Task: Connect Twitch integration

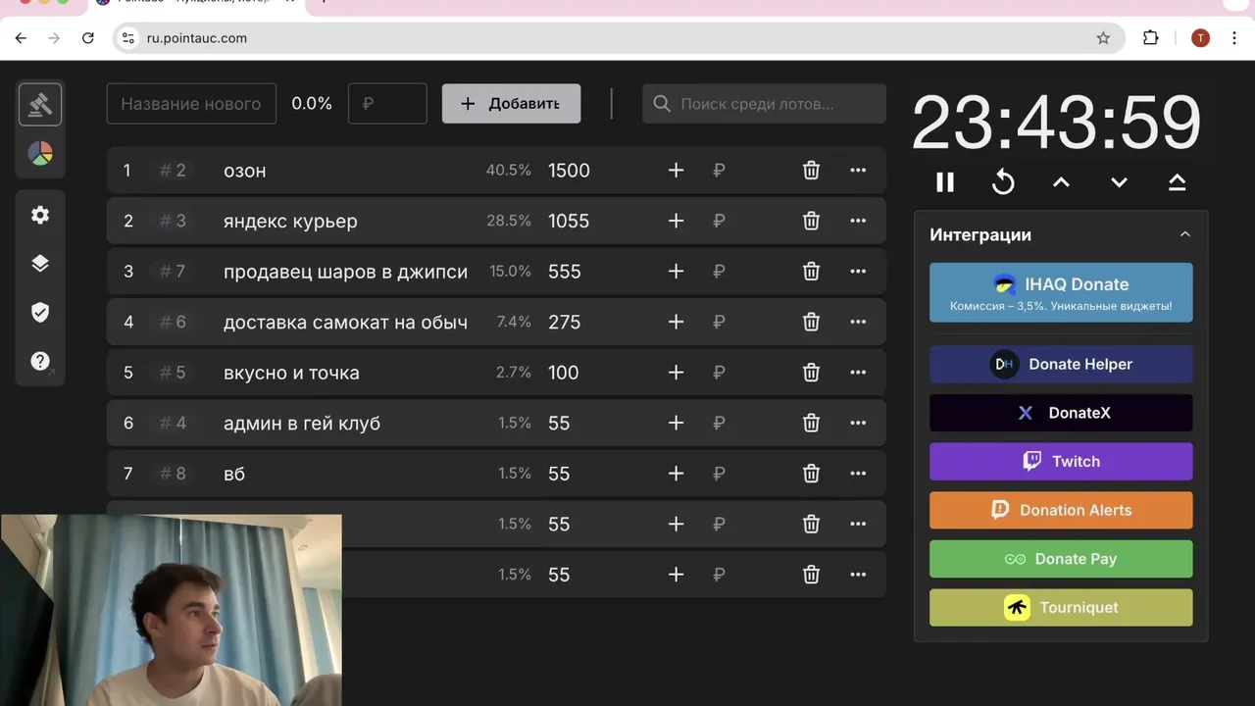Action: point(1061,461)
